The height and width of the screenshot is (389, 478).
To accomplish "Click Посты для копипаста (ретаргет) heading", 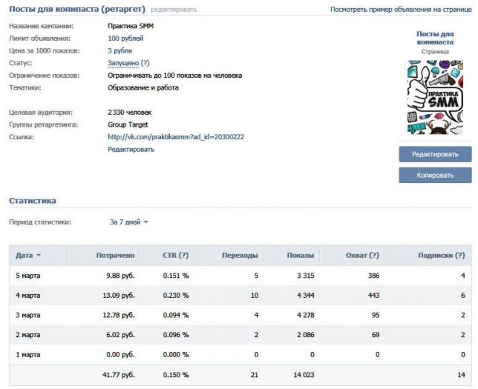I will 77,9.
